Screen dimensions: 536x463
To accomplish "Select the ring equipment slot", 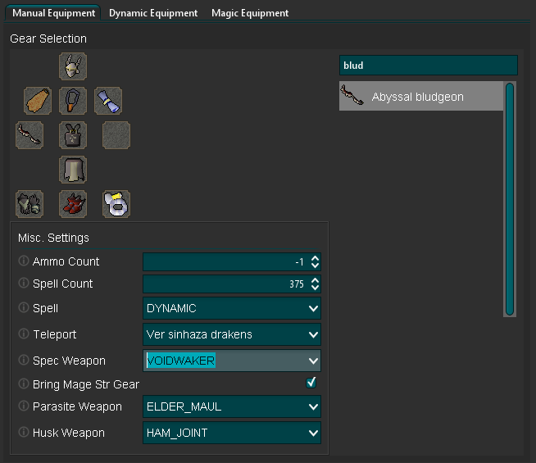I will [116, 204].
